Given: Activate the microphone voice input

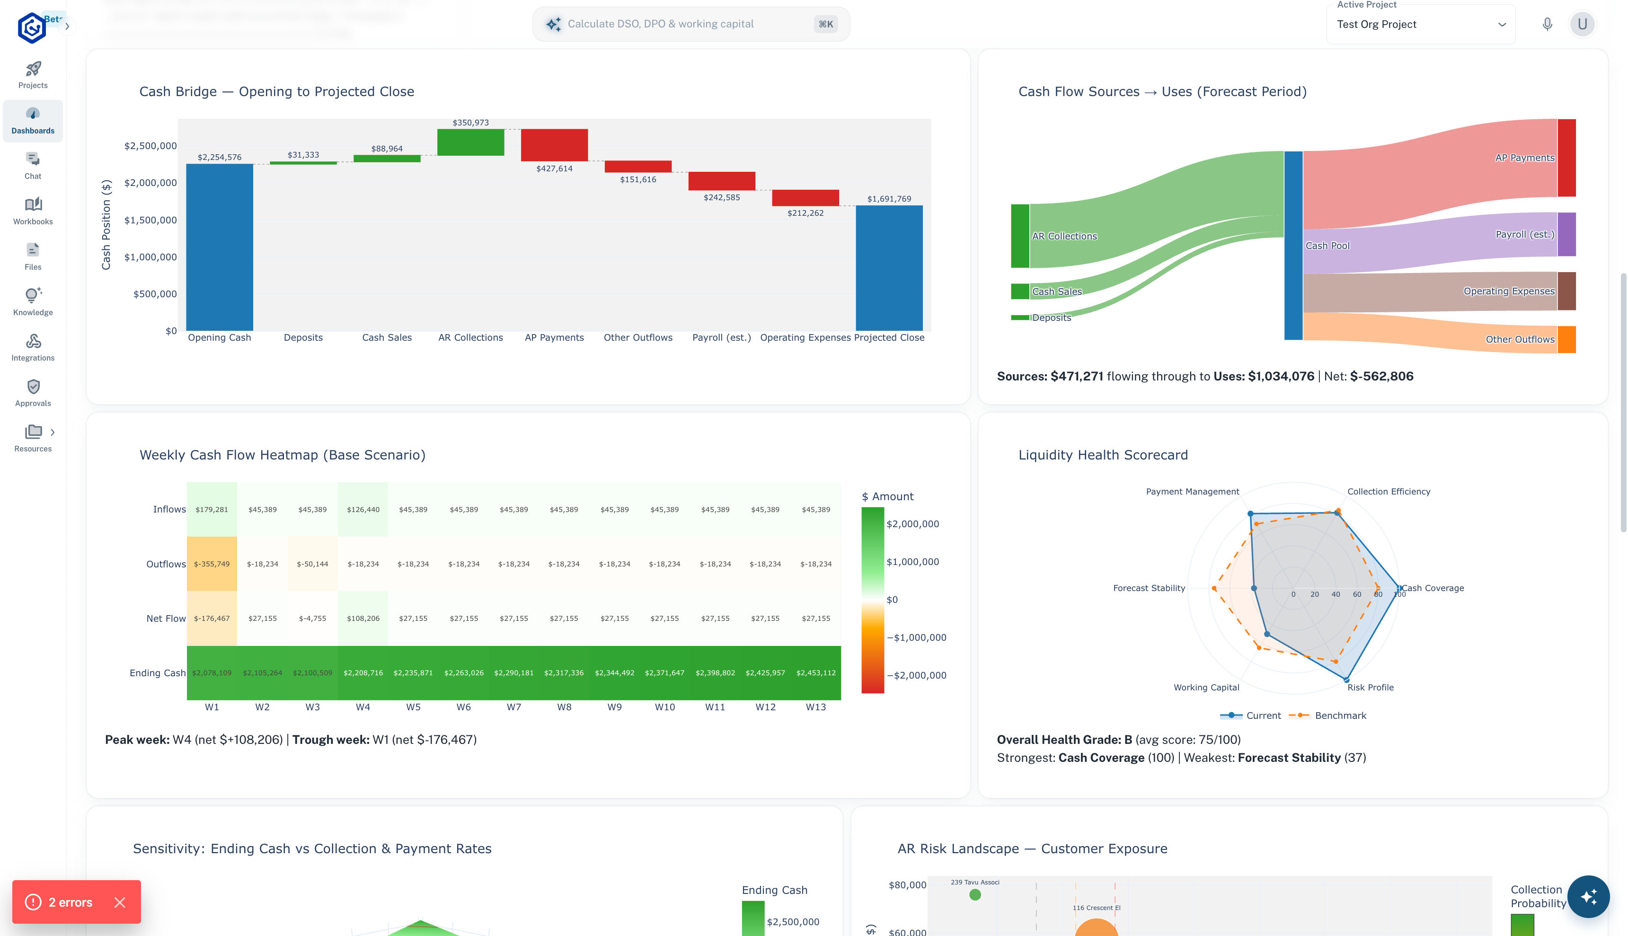Looking at the screenshot, I should [1548, 24].
